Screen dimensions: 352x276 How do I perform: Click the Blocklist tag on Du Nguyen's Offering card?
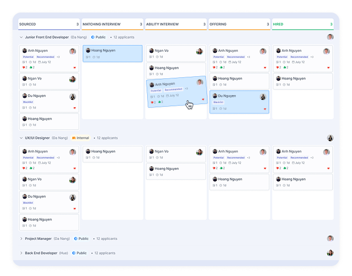(x=218, y=102)
